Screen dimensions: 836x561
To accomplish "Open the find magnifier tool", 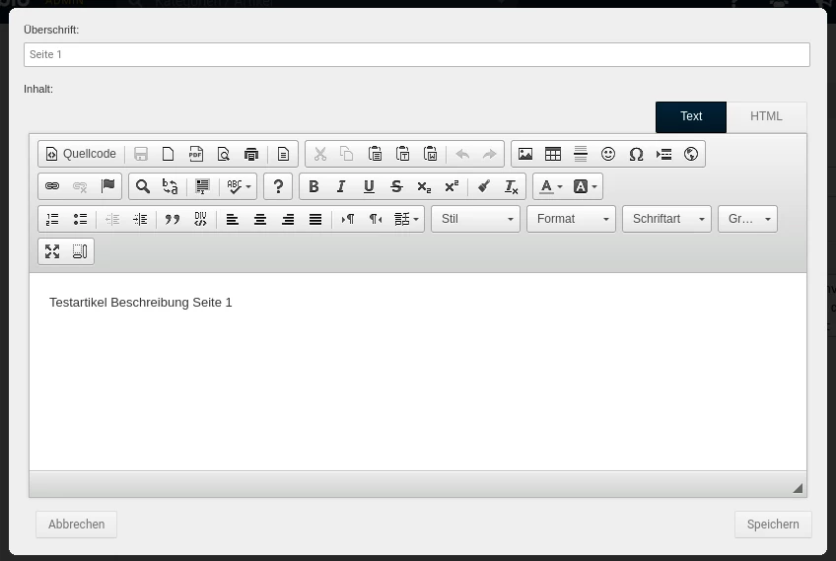I will (142, 186).
